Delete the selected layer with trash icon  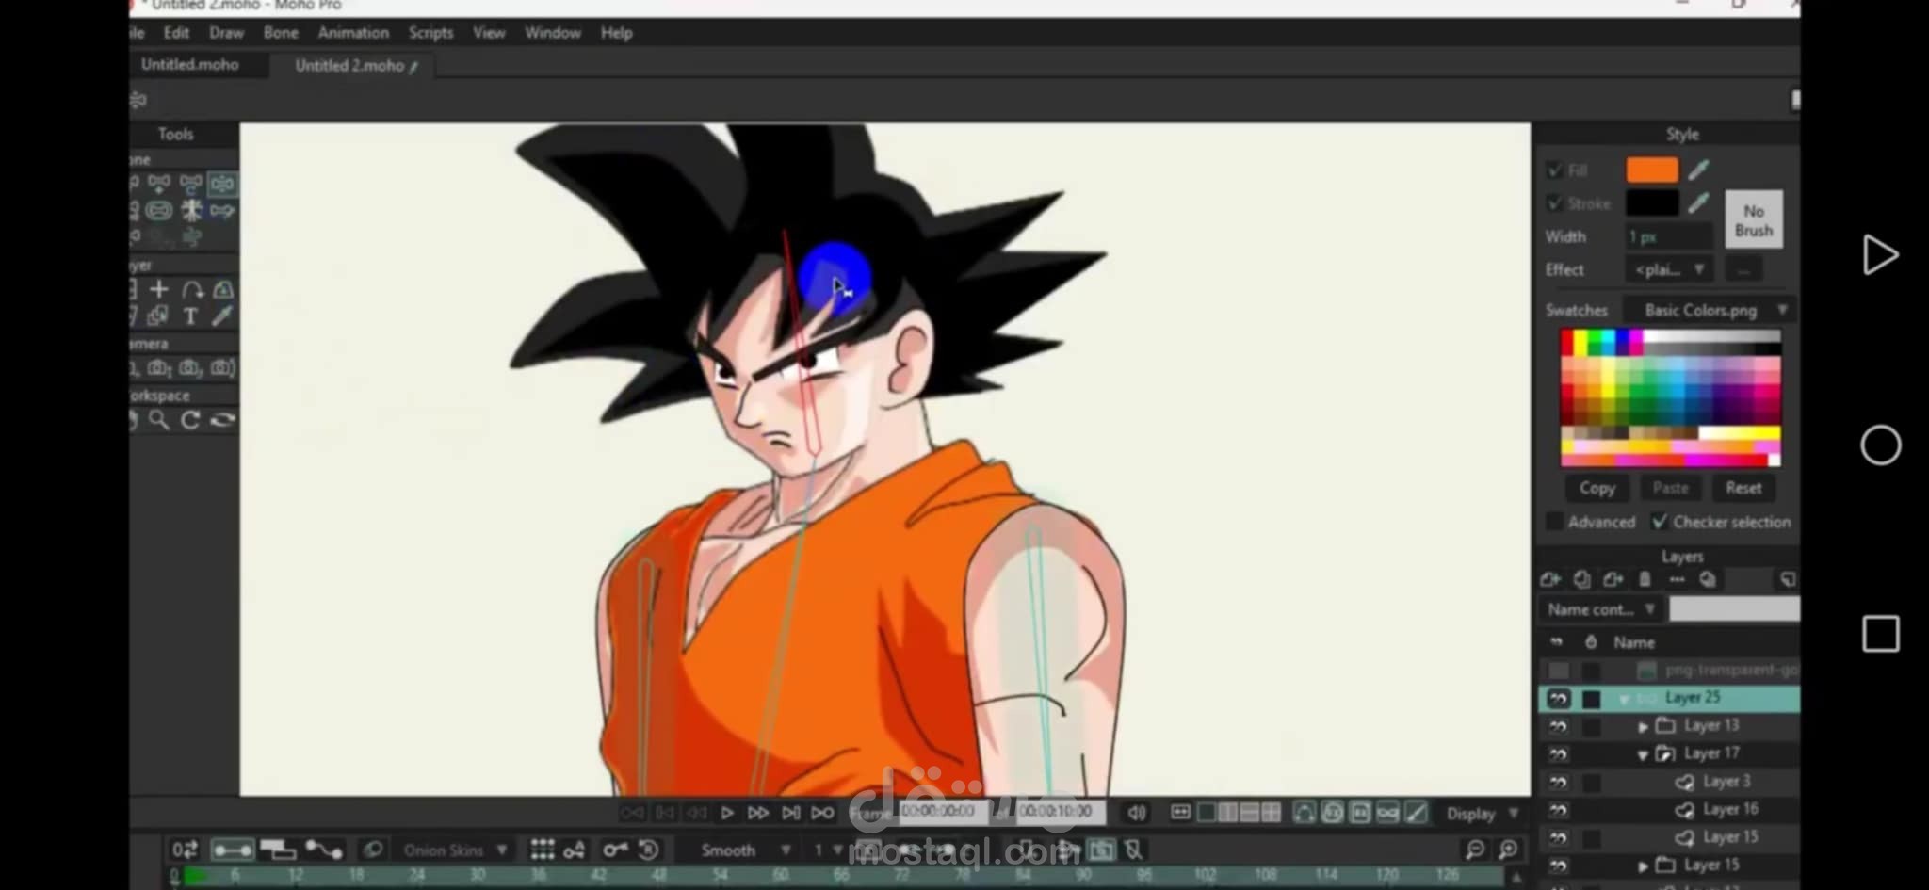click(x=1645, y=579)
